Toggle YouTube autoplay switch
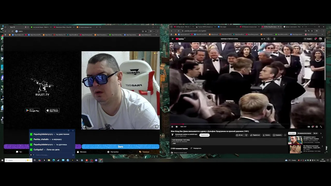The image size is (331, 186). (309, 127)
